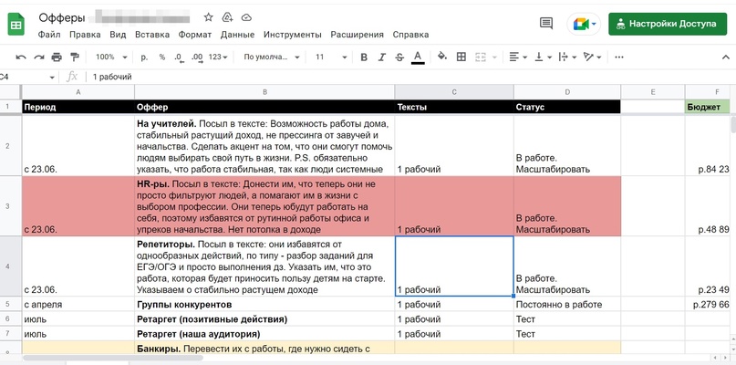Click the print icon

tap(58, 57)
